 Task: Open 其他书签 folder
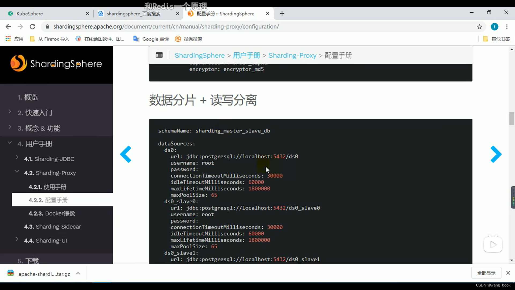[x=496, y=39]
